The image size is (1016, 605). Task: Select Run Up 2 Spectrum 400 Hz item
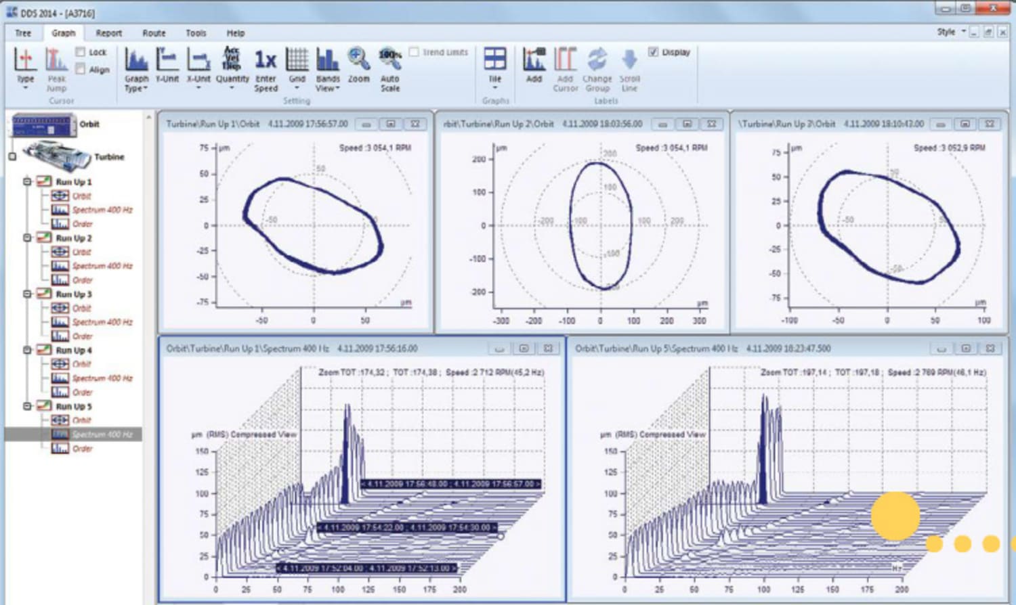pos(102,266)
